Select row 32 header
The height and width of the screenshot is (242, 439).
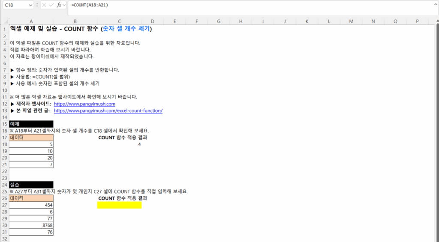tap(4, 239)
